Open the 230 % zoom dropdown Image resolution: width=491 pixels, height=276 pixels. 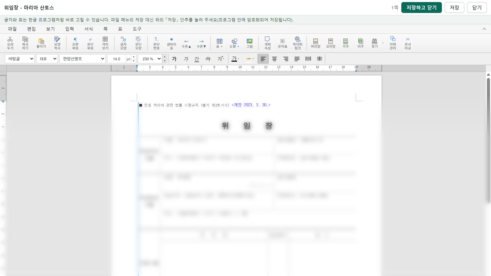(x=150, y=59)
